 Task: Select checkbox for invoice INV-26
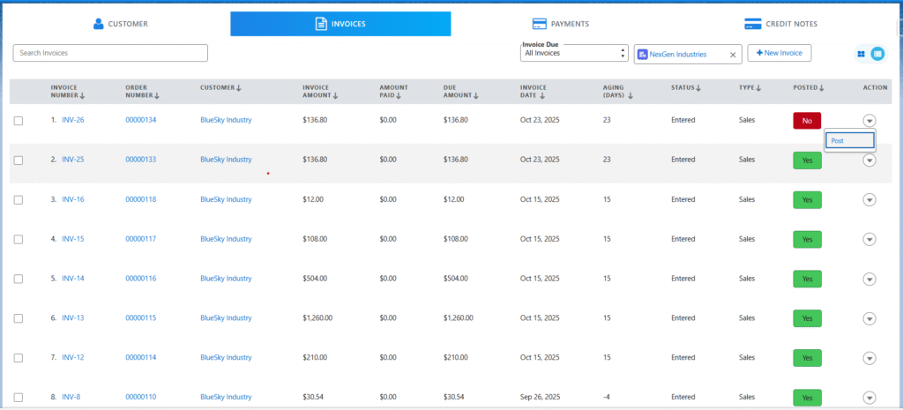tap(19, 120)
